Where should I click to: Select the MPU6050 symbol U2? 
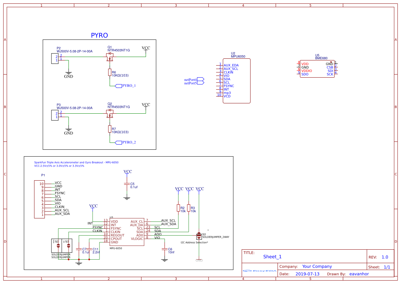tap(237, 81)
